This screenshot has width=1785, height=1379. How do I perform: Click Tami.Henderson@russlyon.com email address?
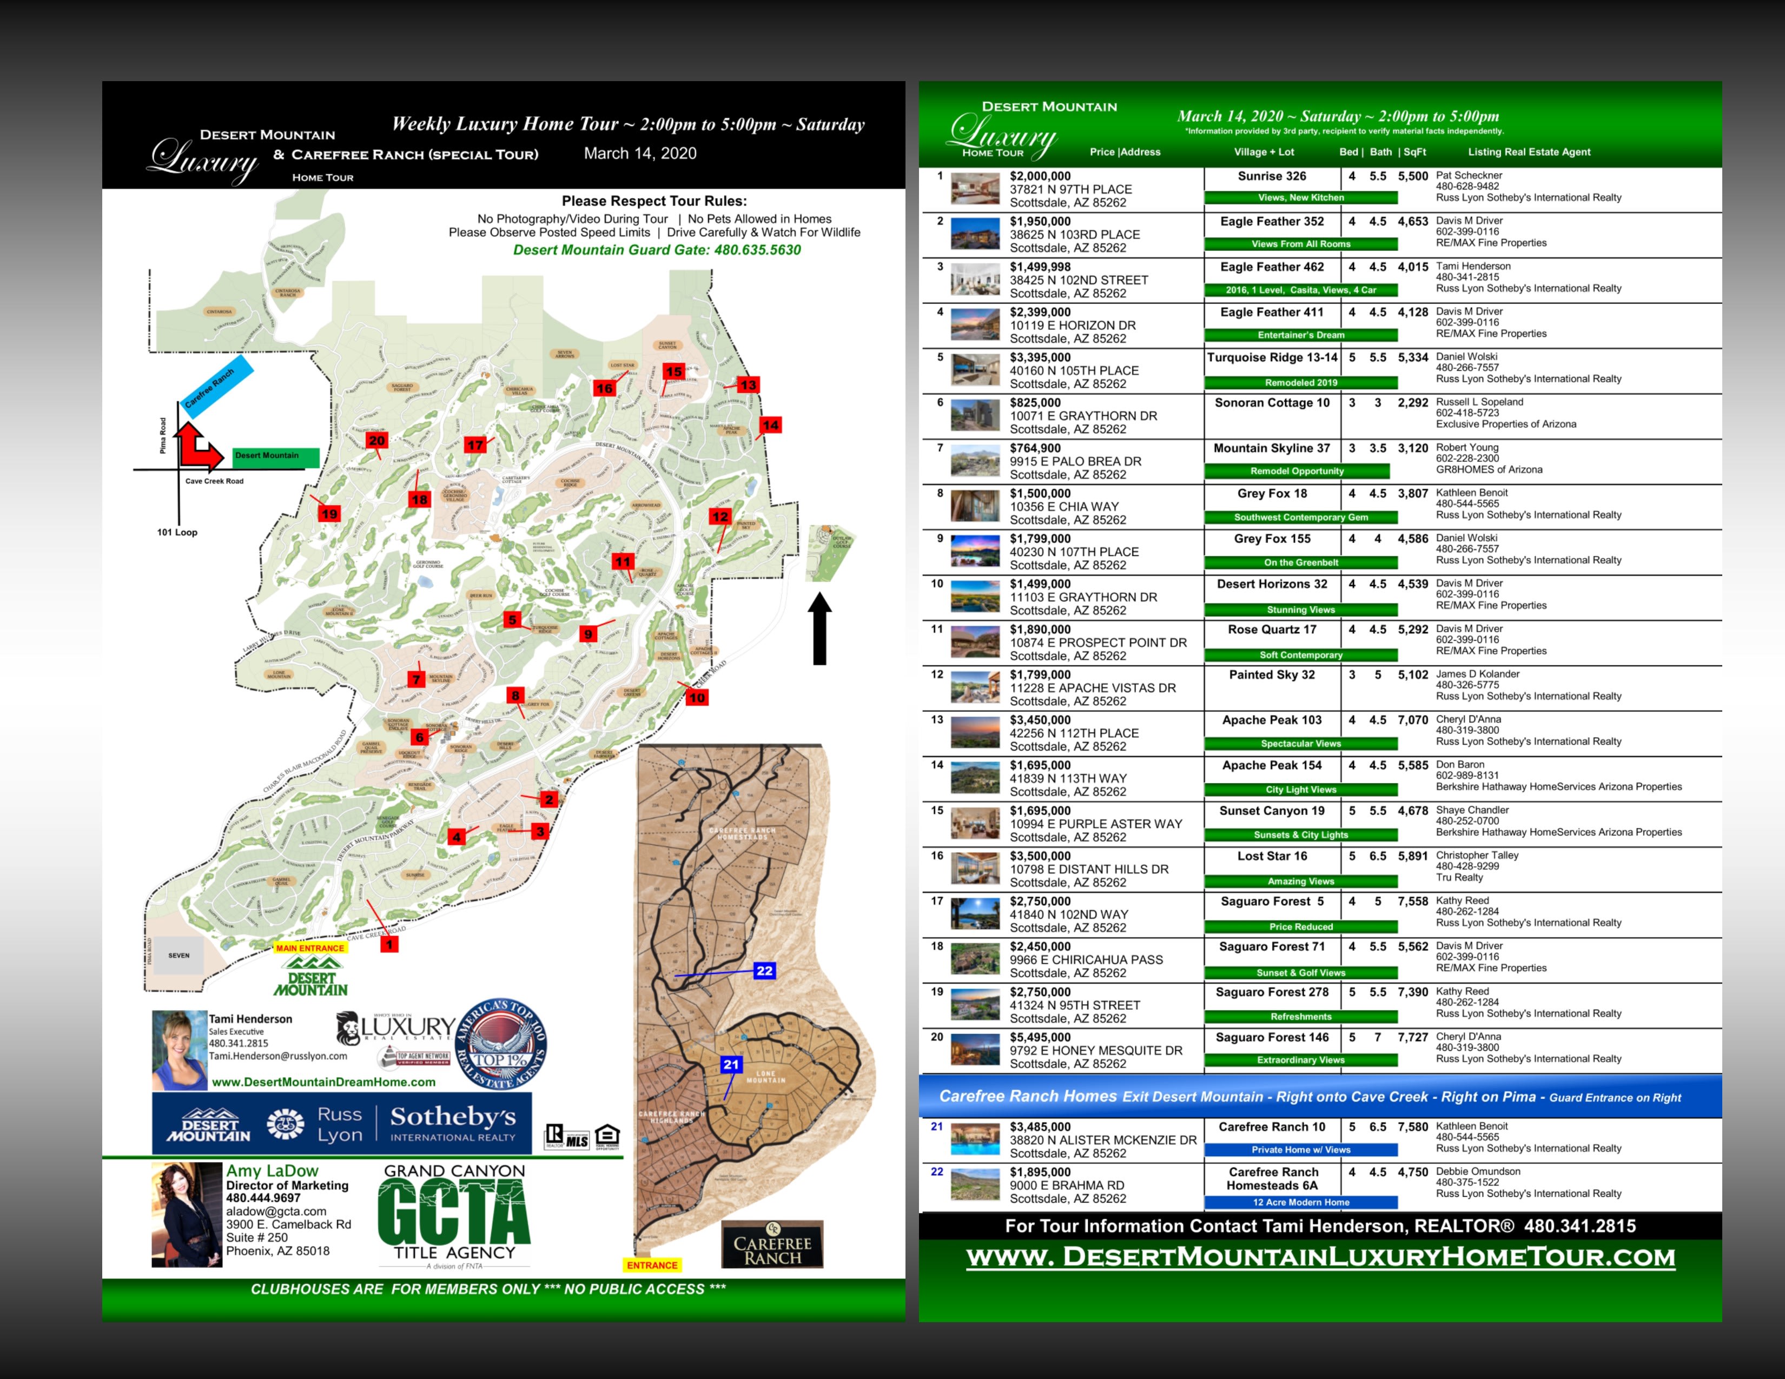pyautogui.click(x=278, y=1056)
